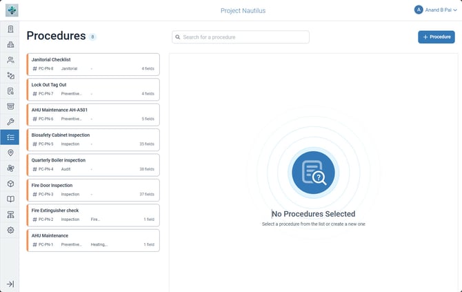The width and height of the screenshot is (462, 292).
Task: Click the PC-PN-3 procedure ID
Action: coord(46,194)
